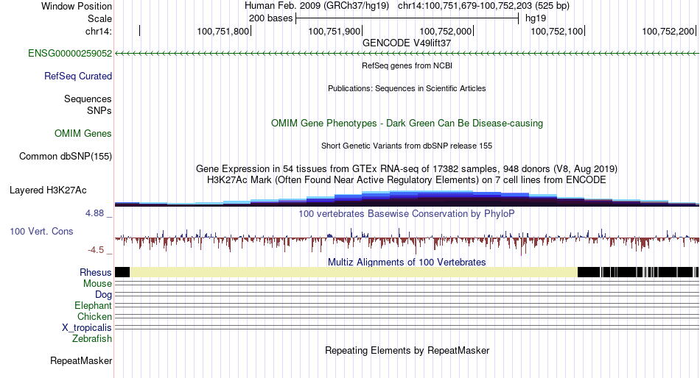The width and height of the screenshot is (700, 378).
Task: Click Publications: Sequences in Scientific Articles title
Action: pyautogui.click(x=407, y=88)
